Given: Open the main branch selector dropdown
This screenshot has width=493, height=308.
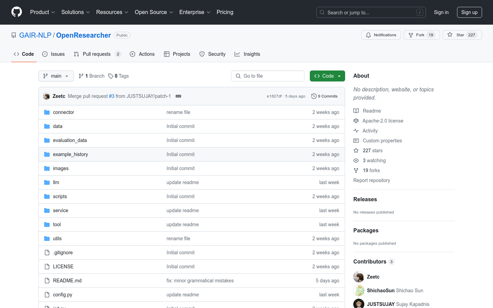Looking at the screenshot, I should [56, 76].
